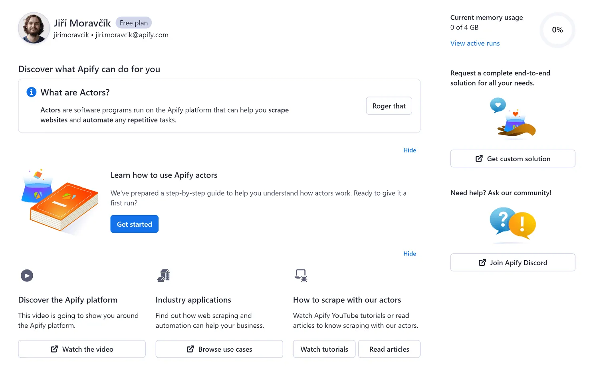The image size is (599, 372).
Task: Click the What are Actors? heading
Action: pos(75,92)
